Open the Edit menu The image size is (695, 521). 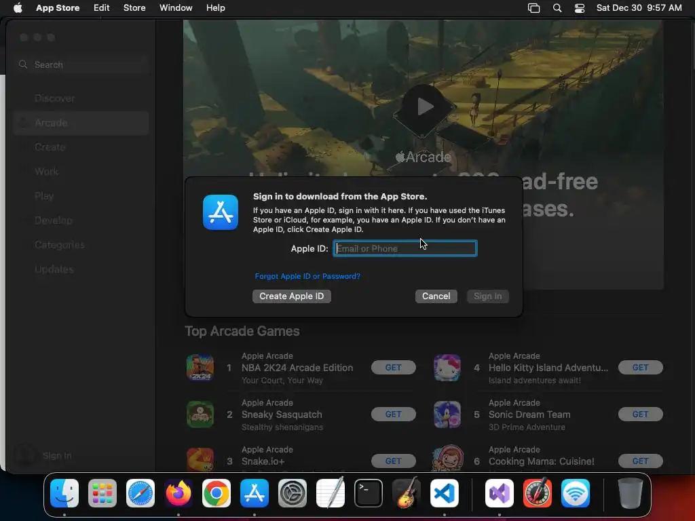point(102,8)
